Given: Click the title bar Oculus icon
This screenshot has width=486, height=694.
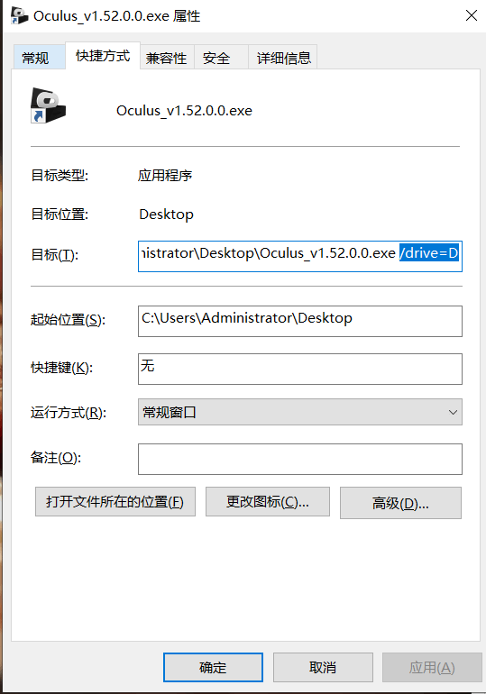Looking at the screenshot, I should pyautogui.click(x=19, y=15).
